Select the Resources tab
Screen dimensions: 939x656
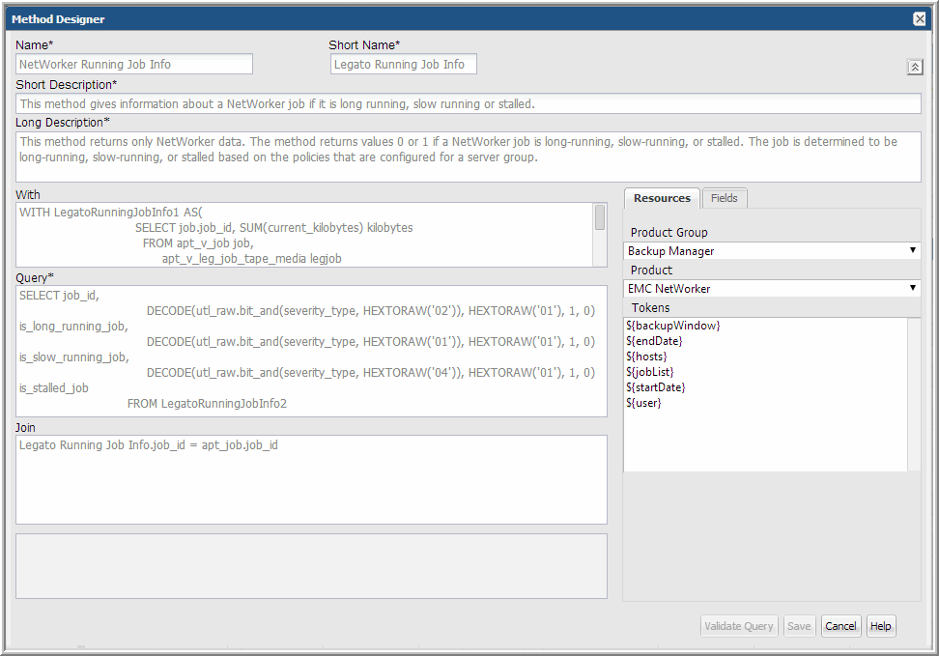click(662, 198)
